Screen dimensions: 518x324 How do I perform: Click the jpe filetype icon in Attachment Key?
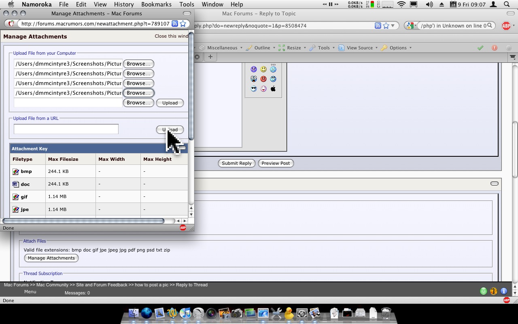tap(16, 209)
